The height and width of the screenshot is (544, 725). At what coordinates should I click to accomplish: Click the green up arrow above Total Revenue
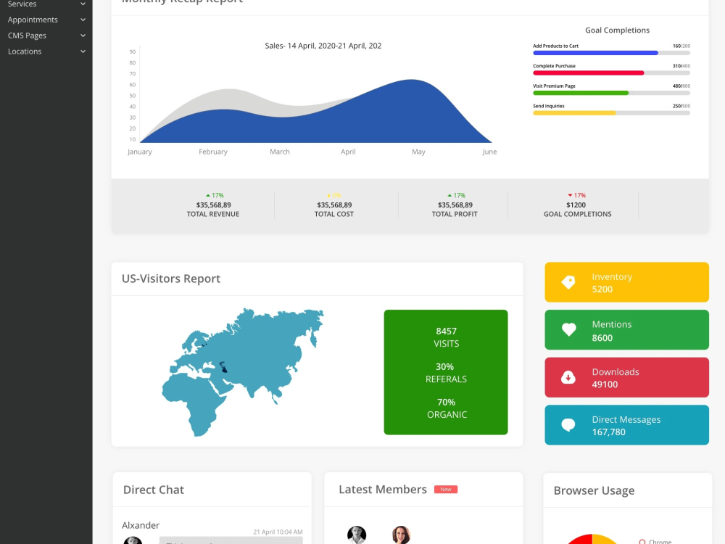click(208, 196)
